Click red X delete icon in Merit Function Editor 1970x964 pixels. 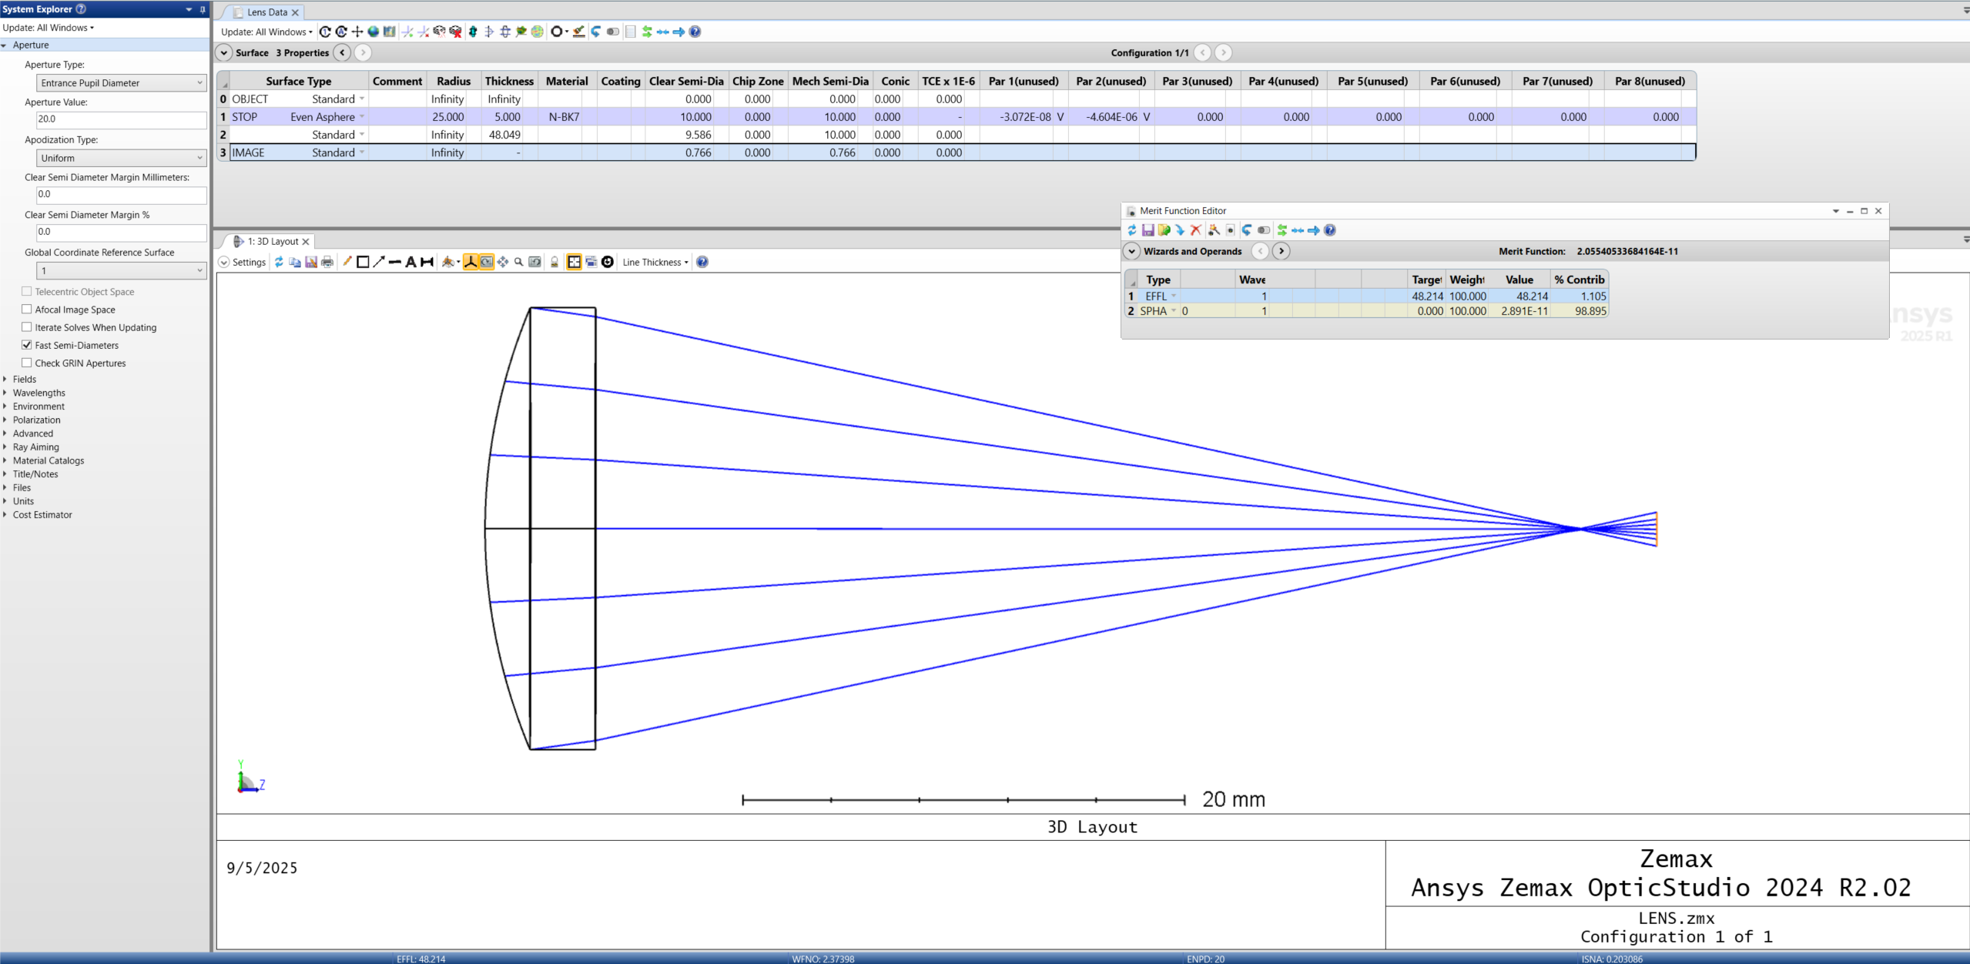click(x=1195, y=230)
